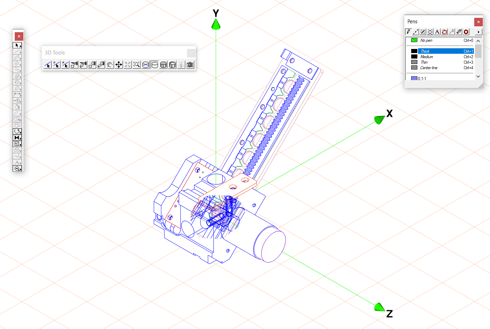
Task: Click the greyed X arrow icon in 3D Tools
Action: [x=181, y=65]
